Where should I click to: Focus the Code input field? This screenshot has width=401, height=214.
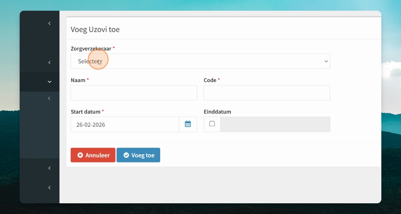tap(267, 93)
